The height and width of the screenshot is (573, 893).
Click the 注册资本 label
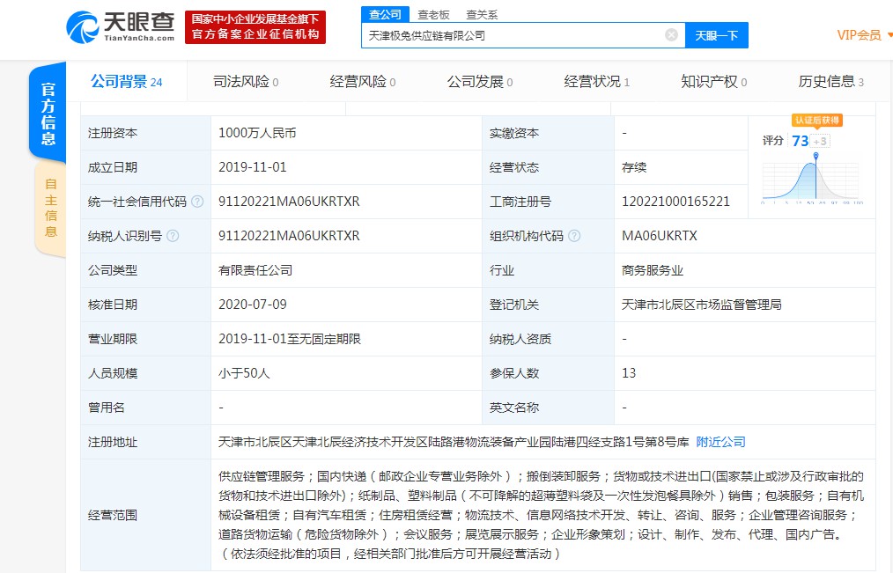pos(113,133)
